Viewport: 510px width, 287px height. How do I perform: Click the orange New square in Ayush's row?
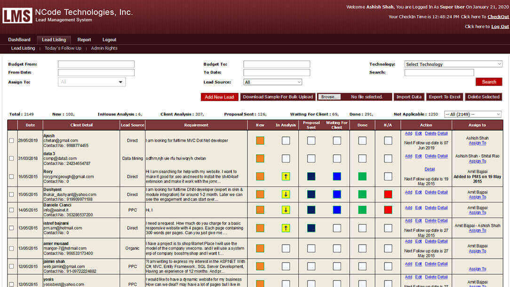pos(260,140)
